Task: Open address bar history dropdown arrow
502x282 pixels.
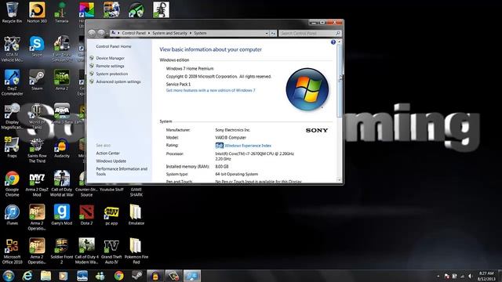Action: pyautogui.click(x=267, y=33)
